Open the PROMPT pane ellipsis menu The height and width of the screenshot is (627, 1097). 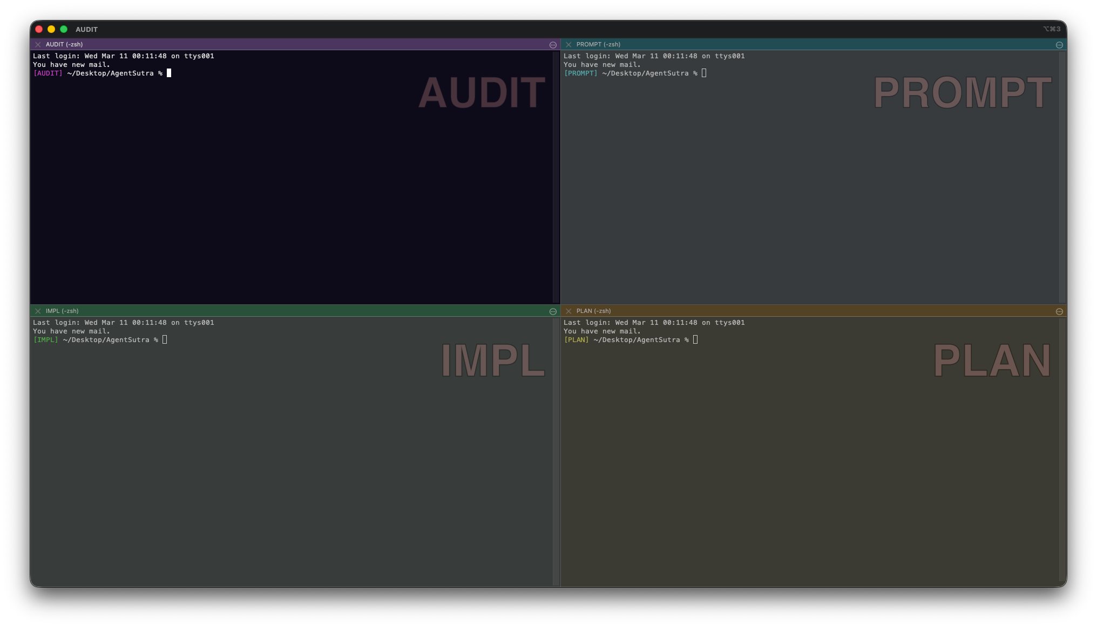pyautogui.click(x=1059, y=44)
